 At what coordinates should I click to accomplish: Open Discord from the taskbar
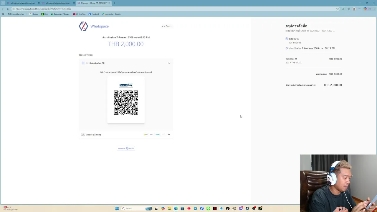241,208
